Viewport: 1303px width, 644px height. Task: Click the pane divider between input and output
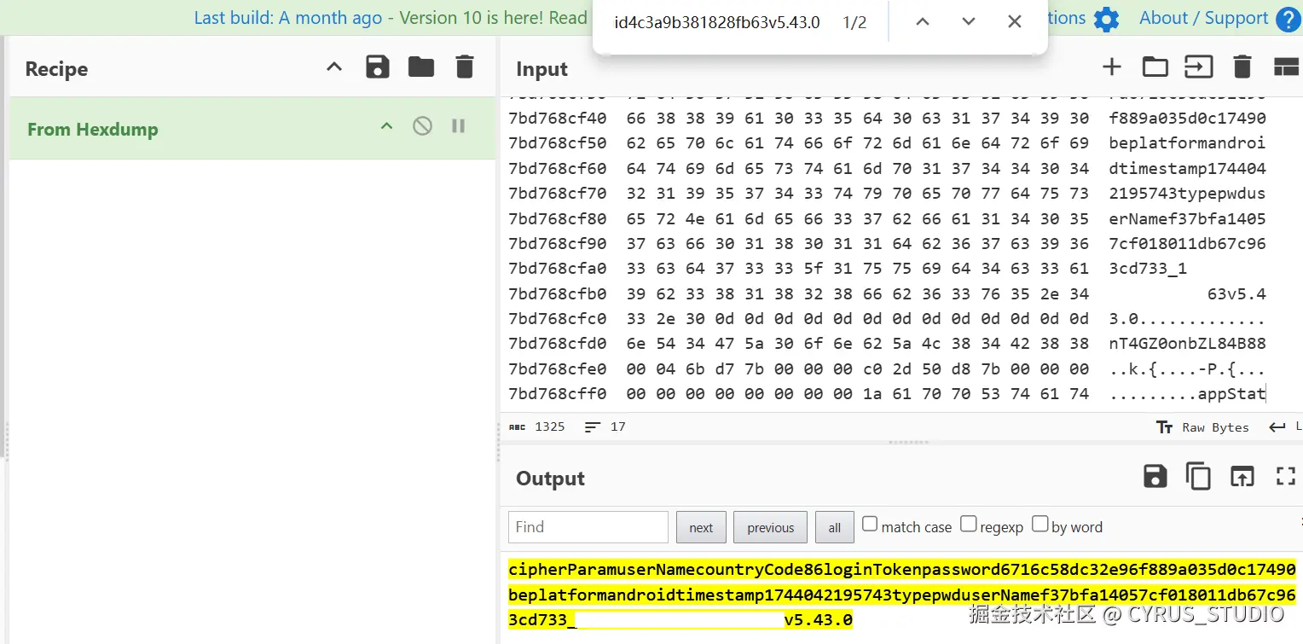908,442
